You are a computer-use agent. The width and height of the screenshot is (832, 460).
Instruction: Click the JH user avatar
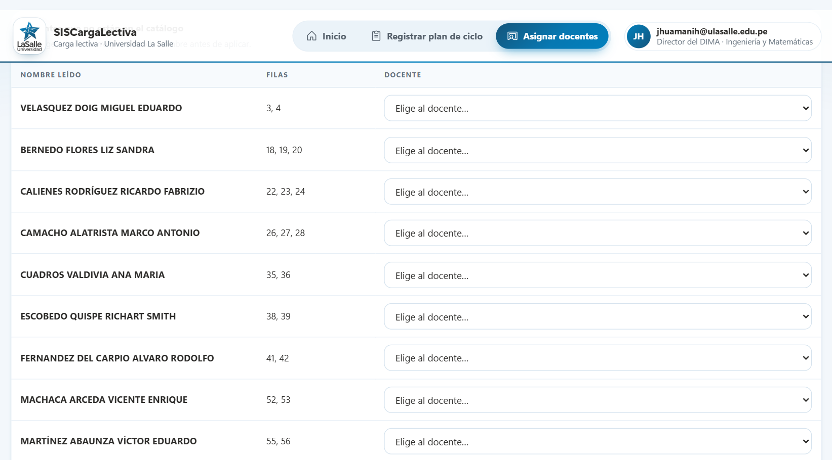pos(639,36)
